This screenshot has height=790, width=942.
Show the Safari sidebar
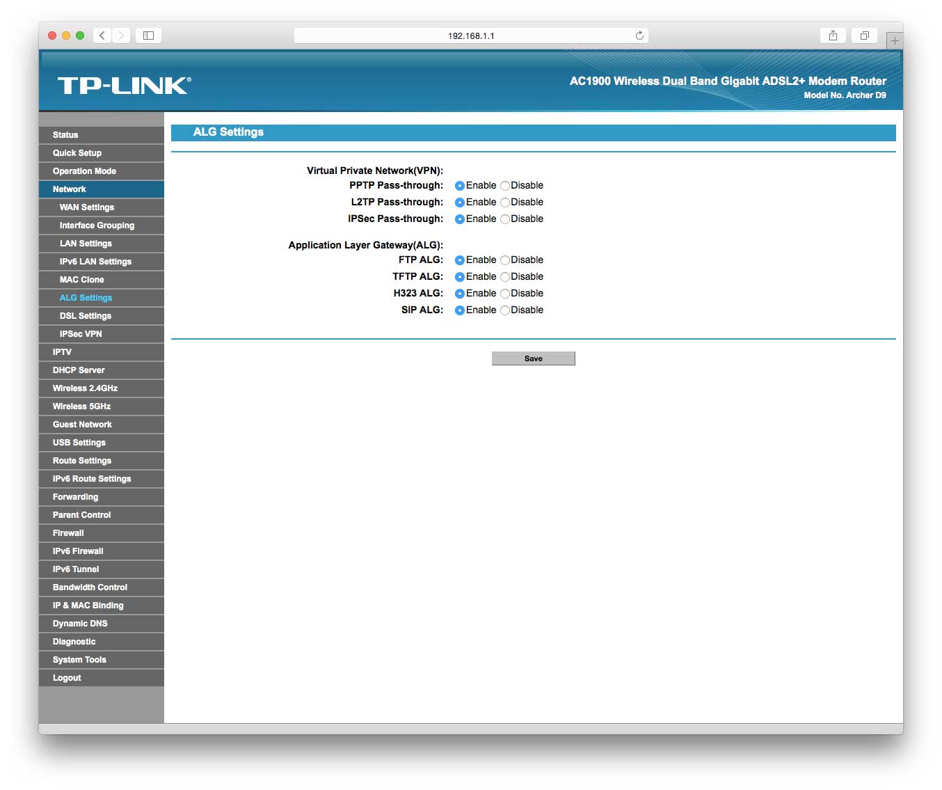(148, 35)
